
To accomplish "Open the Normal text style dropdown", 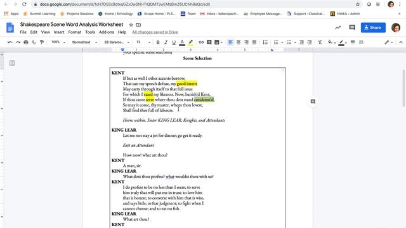I will pyautogui.click(x=84, y=42).
